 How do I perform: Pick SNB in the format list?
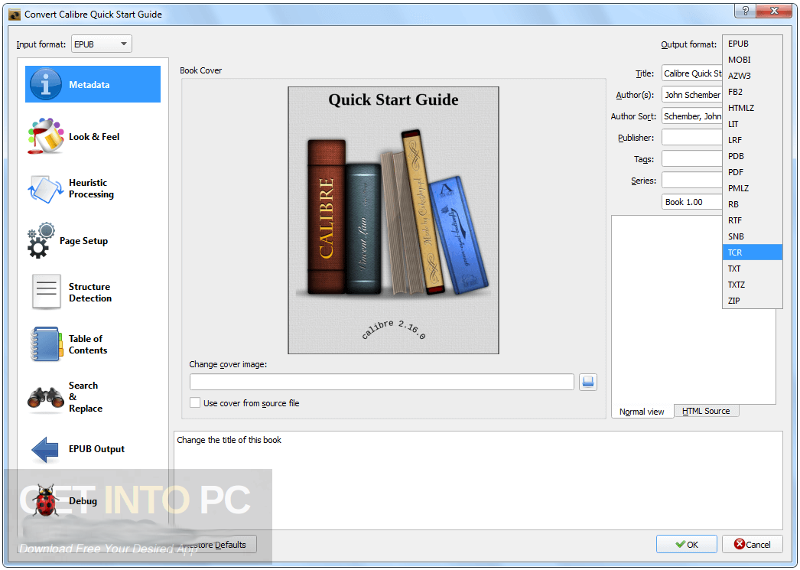point(752,236)
